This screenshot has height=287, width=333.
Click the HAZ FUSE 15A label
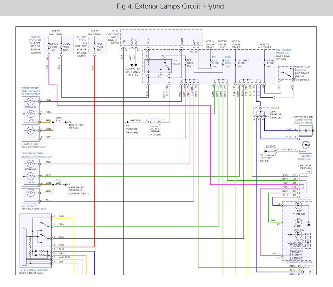[100, 47]
